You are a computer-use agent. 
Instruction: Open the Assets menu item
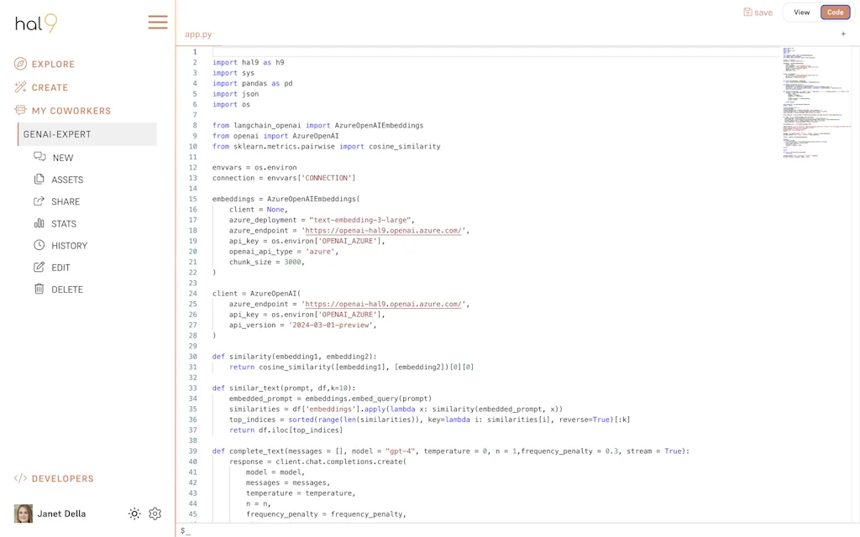[x=67, y=180]
